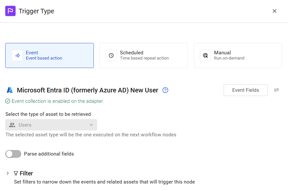Click the users people icon in dropdown
This screenshot has width=288, height=191.
click(x=12, y=125)
